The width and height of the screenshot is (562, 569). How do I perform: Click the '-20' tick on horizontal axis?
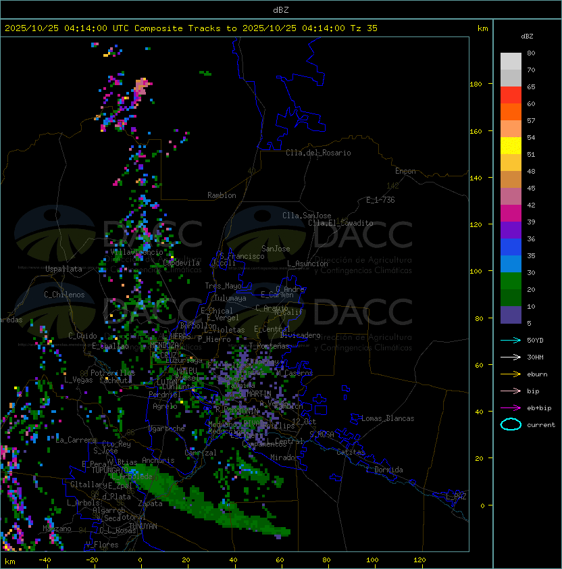tap(92, 560)
